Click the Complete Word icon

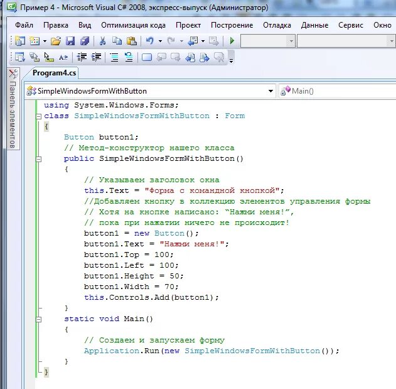[63, 57]
